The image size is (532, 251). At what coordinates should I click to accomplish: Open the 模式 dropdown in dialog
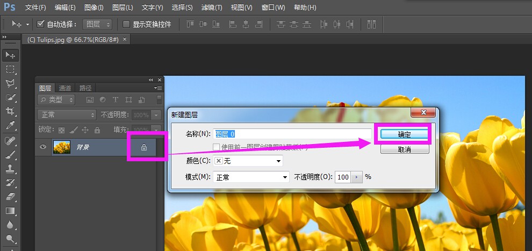click(x=251, y=177)
